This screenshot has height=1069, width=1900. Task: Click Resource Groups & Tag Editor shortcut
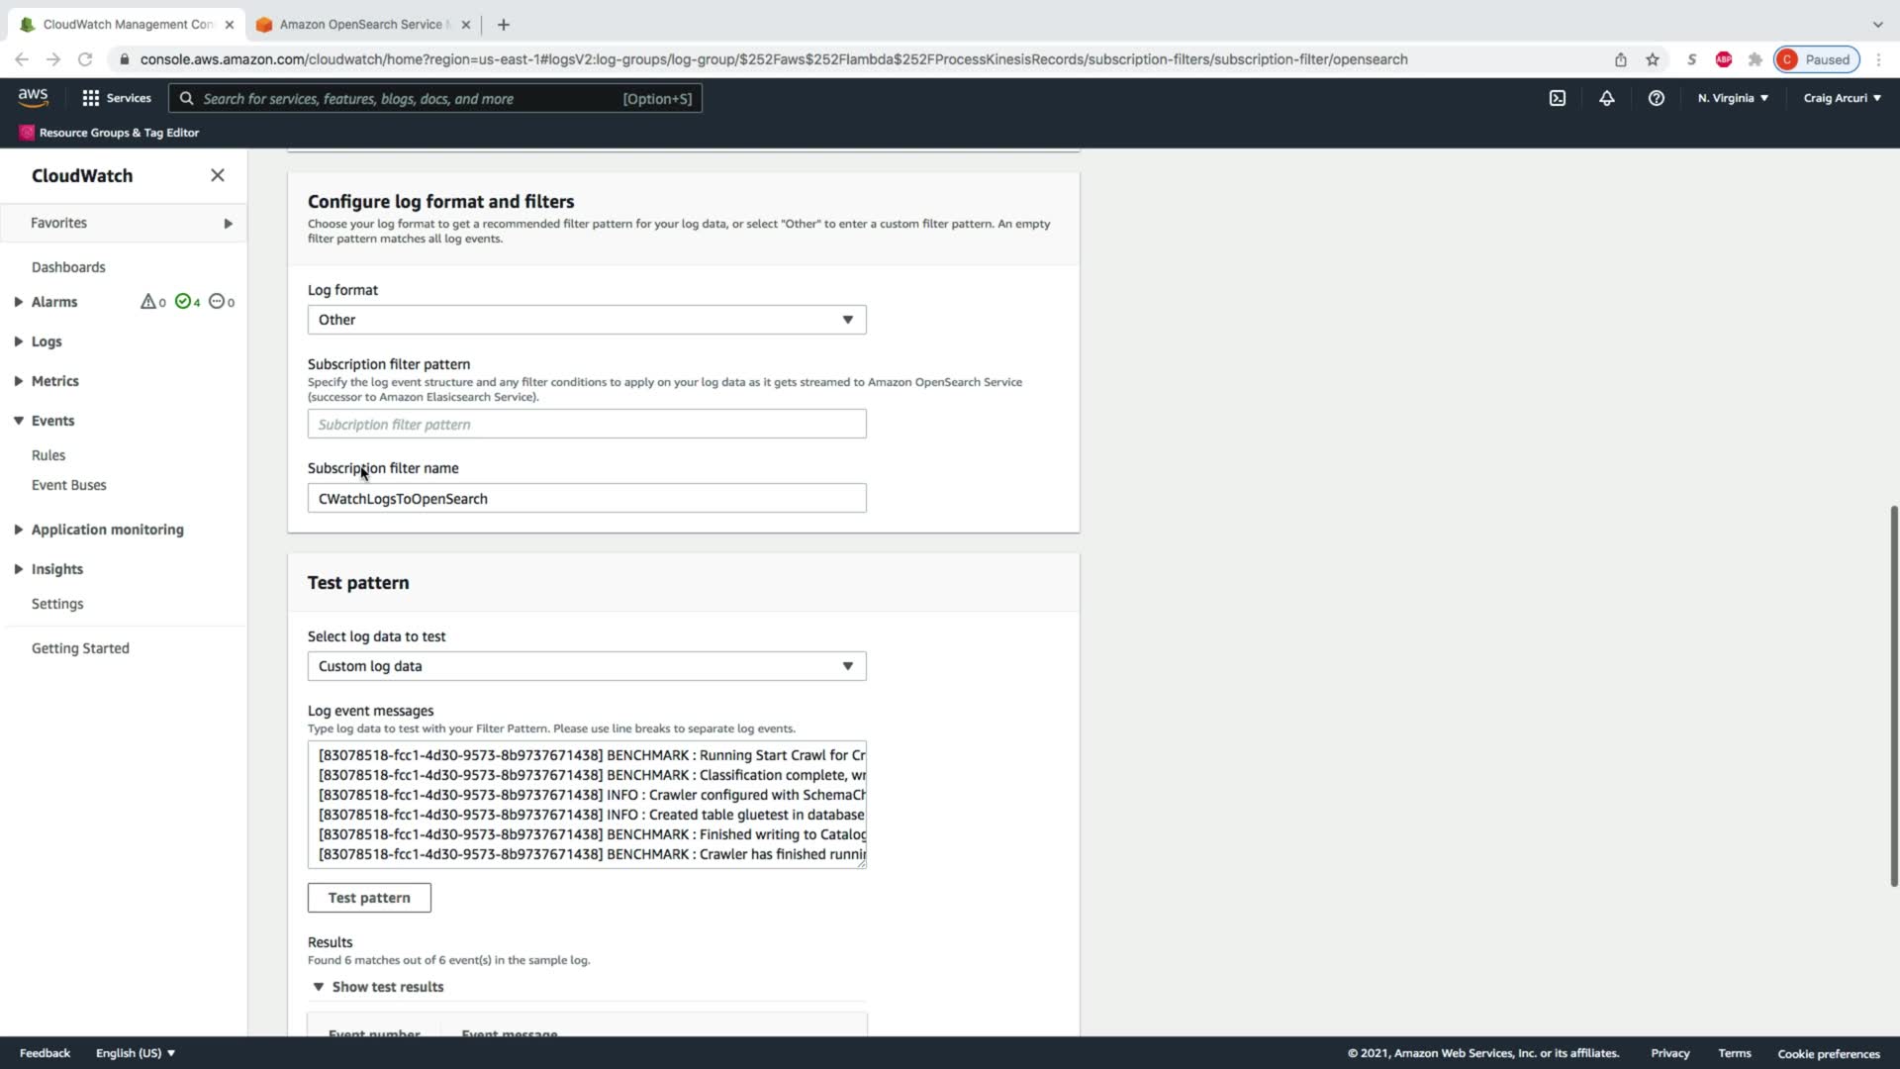pyautogui.click(x=109, y=133)
